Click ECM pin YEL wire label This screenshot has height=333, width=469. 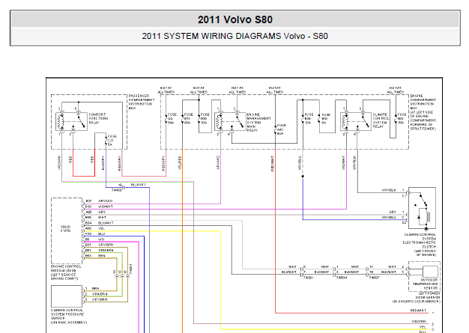point(101,228)
